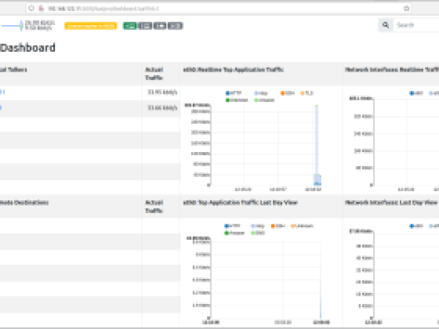
Task: Click the yellow license notice badge
Action: click(91, 26)
